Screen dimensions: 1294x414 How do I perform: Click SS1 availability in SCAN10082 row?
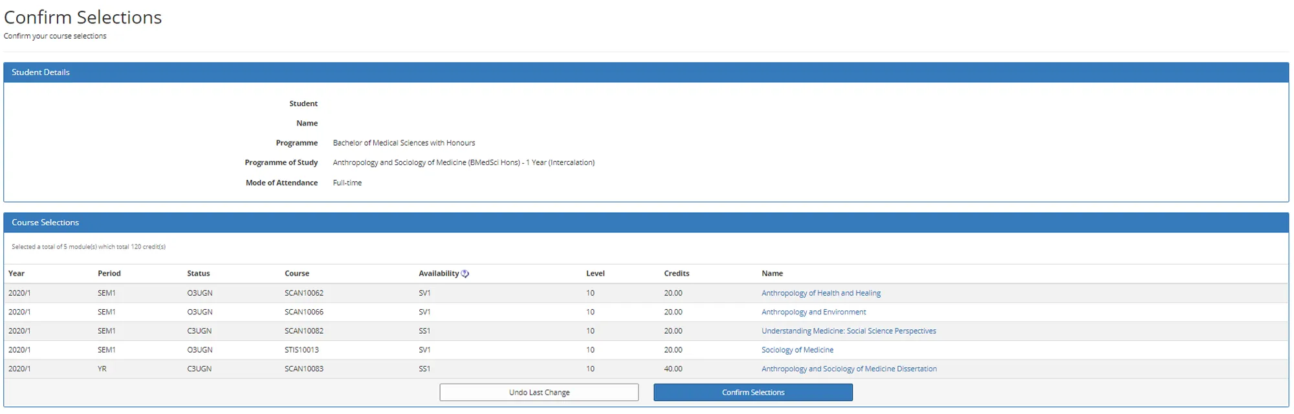(x=424, y=331)
